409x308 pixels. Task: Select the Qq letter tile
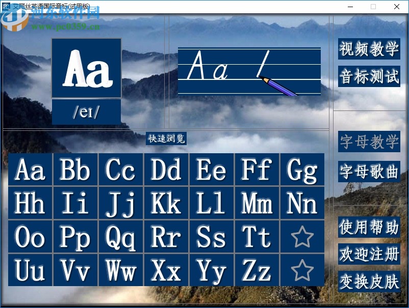coord(121,237)
